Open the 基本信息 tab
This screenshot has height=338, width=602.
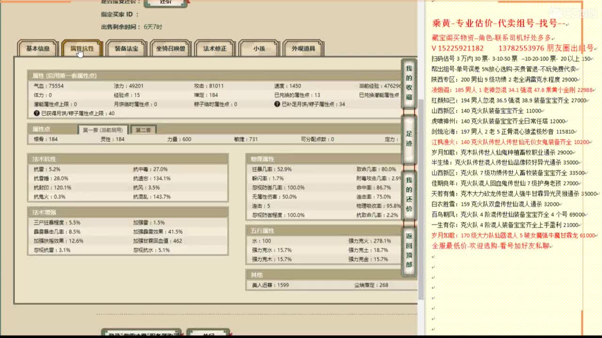(38, 48)
